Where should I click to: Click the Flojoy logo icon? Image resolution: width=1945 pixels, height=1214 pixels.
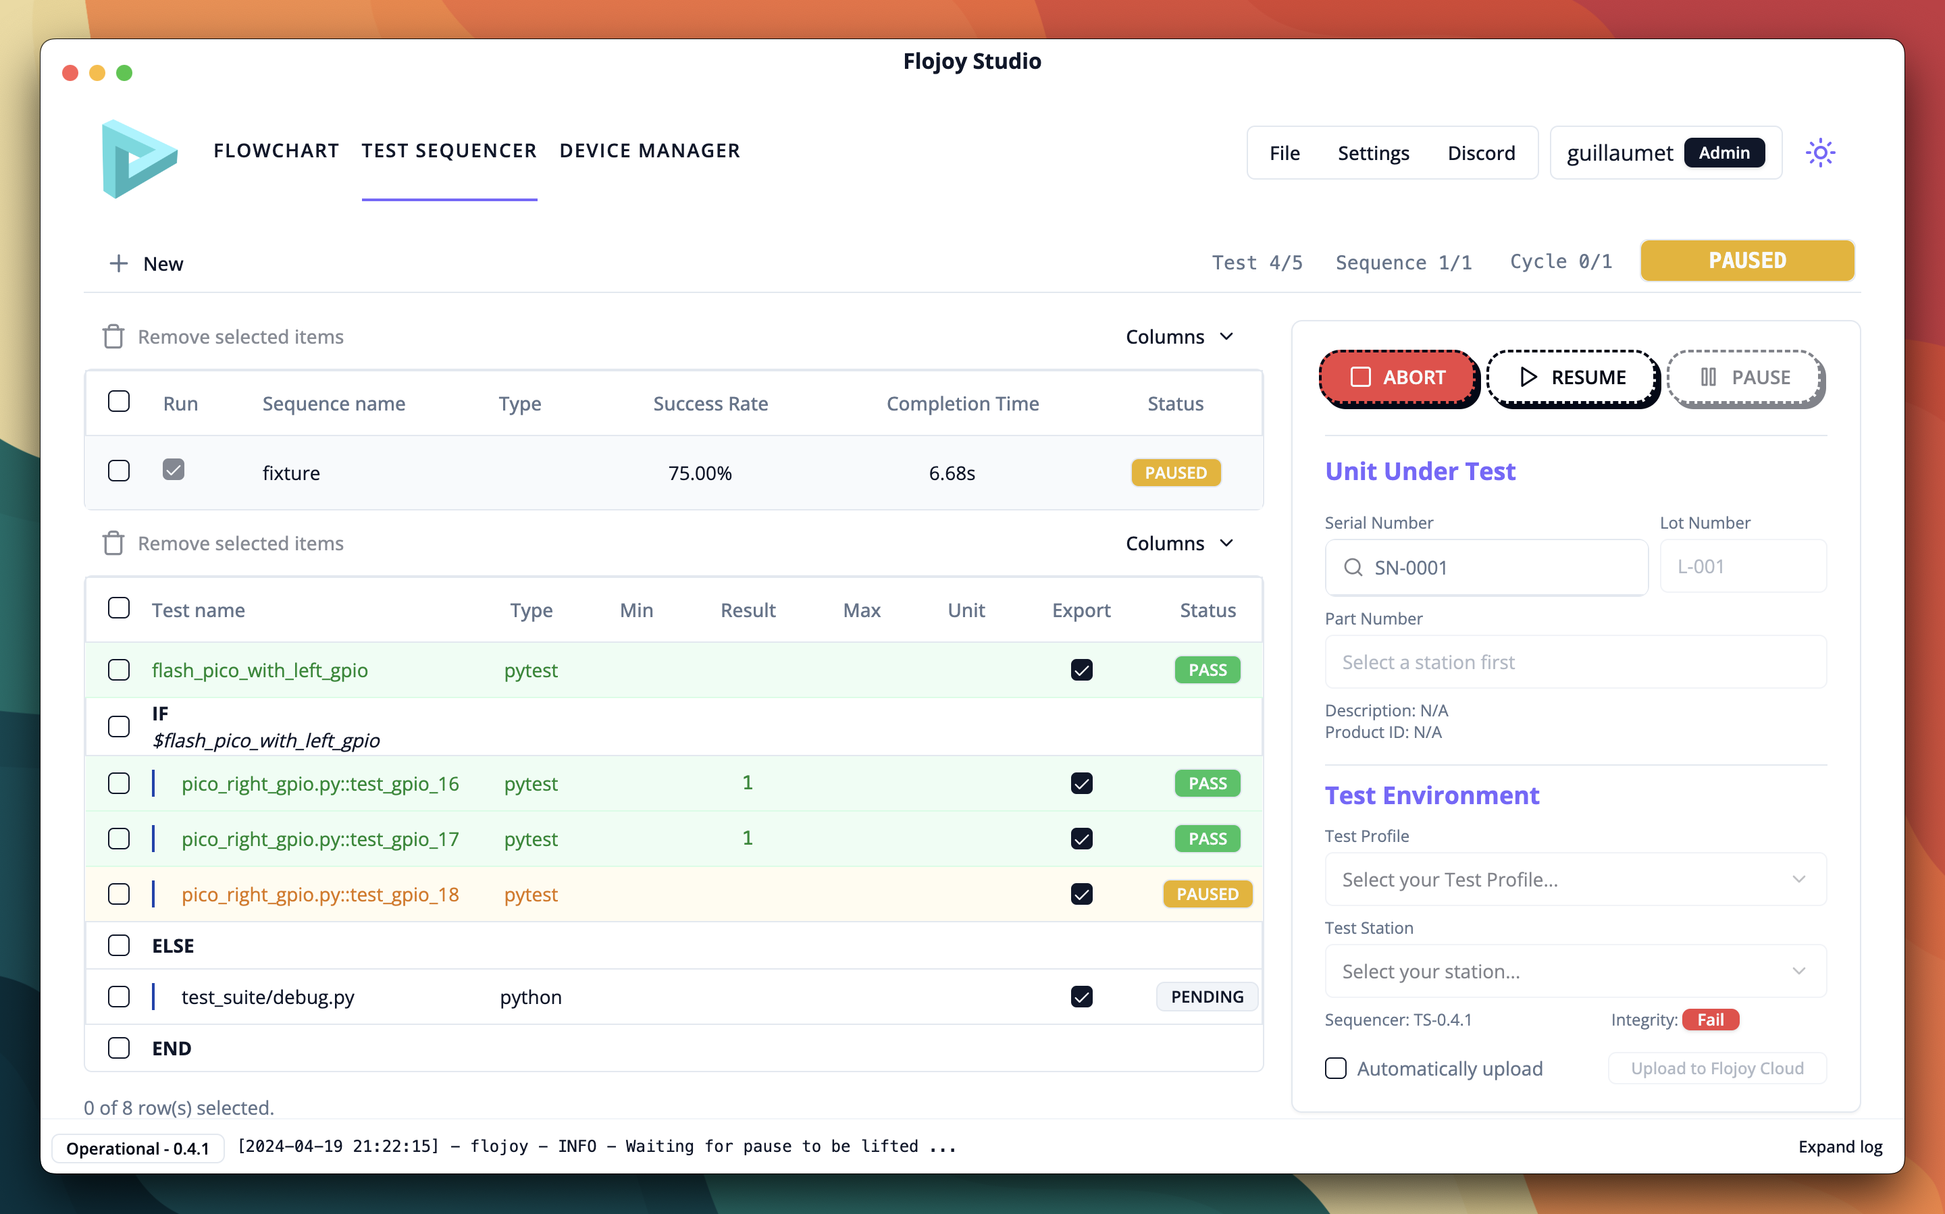click(x=139, y=158)
